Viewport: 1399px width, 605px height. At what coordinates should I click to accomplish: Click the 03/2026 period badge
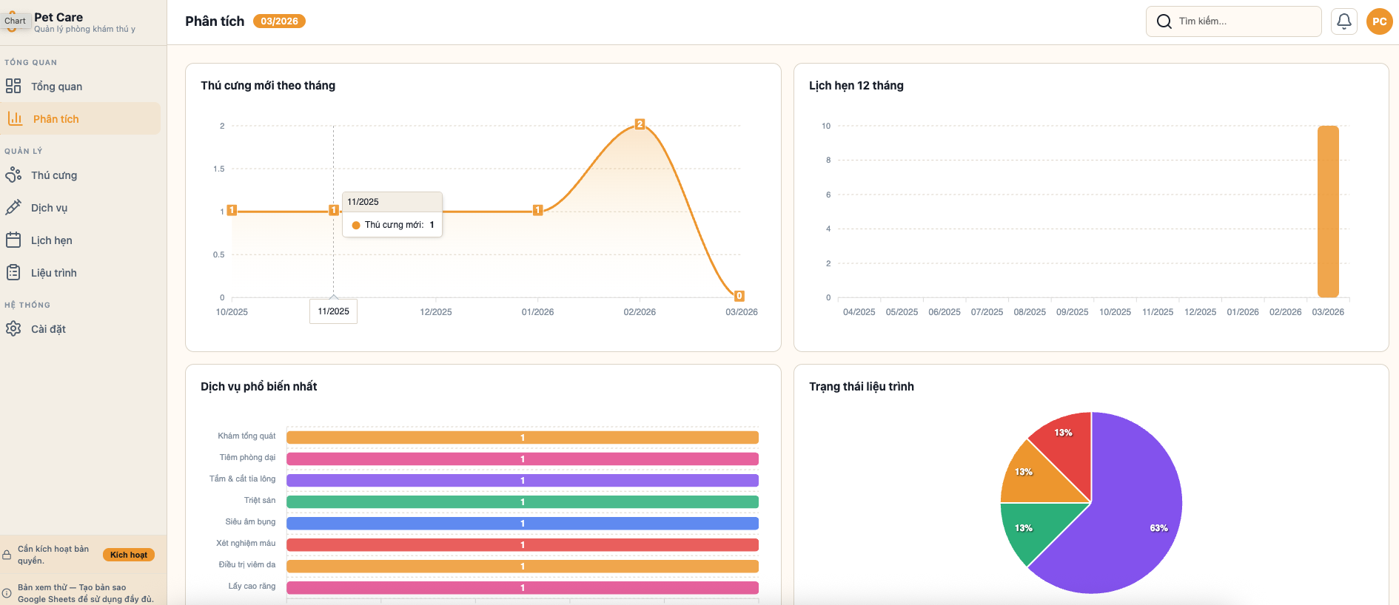(x=279, y=21)
